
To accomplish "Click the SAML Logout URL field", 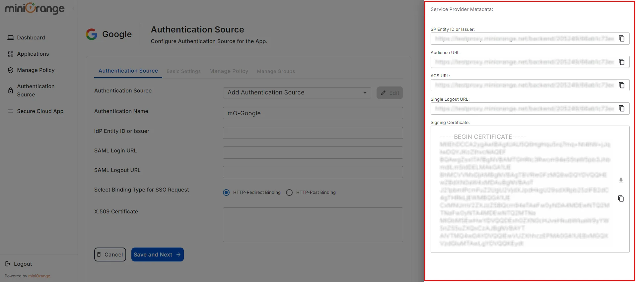I will 313,172.
